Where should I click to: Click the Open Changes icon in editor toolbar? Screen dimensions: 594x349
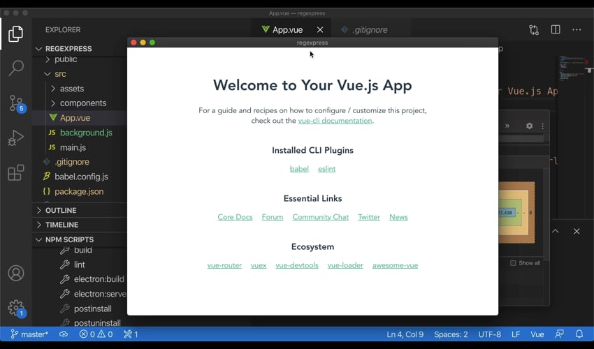[534, 30]
